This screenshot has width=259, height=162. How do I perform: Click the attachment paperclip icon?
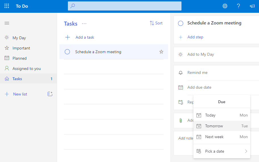coord(181,121)
